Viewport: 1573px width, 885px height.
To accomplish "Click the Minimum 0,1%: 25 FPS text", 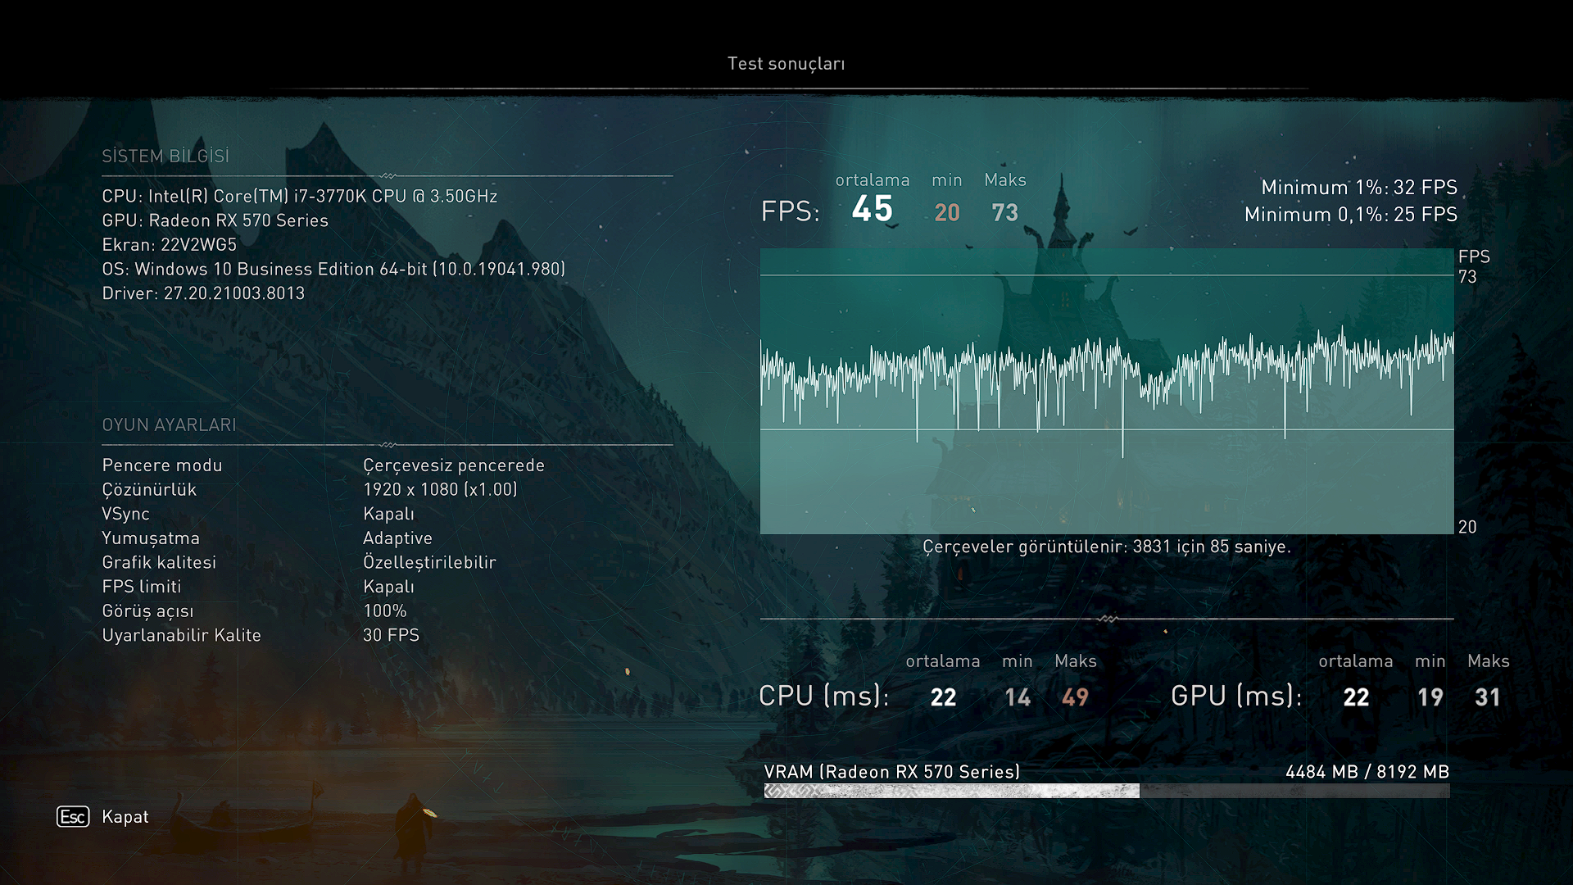I will [1351, 215].
